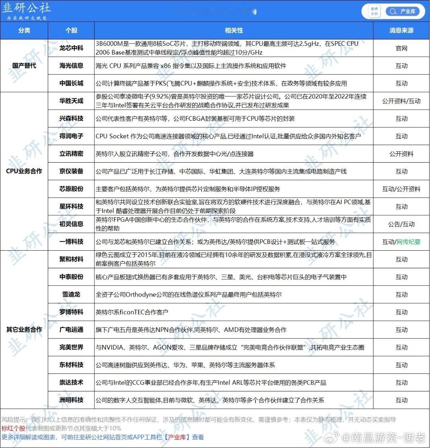The image size is (430, 448).
Task: Select stock 得润电子
Action: click(x=71, y=136)
